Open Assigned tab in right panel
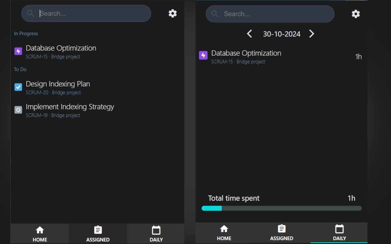 pos(282,233)
